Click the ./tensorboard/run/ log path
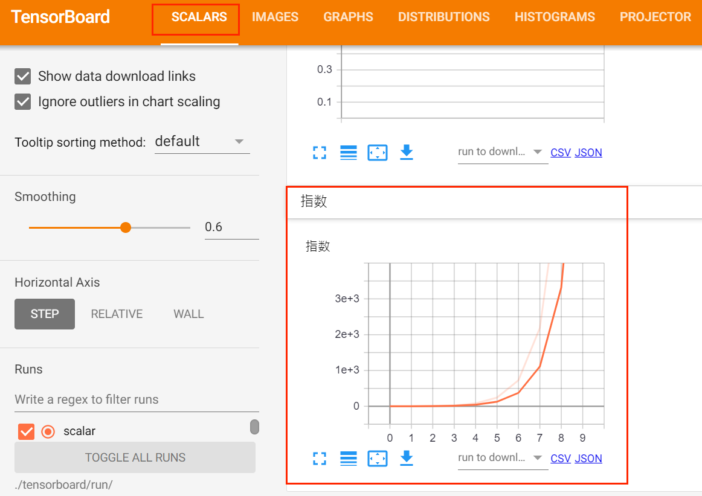This screenshot has width=702, height=496. coord(63,485)
